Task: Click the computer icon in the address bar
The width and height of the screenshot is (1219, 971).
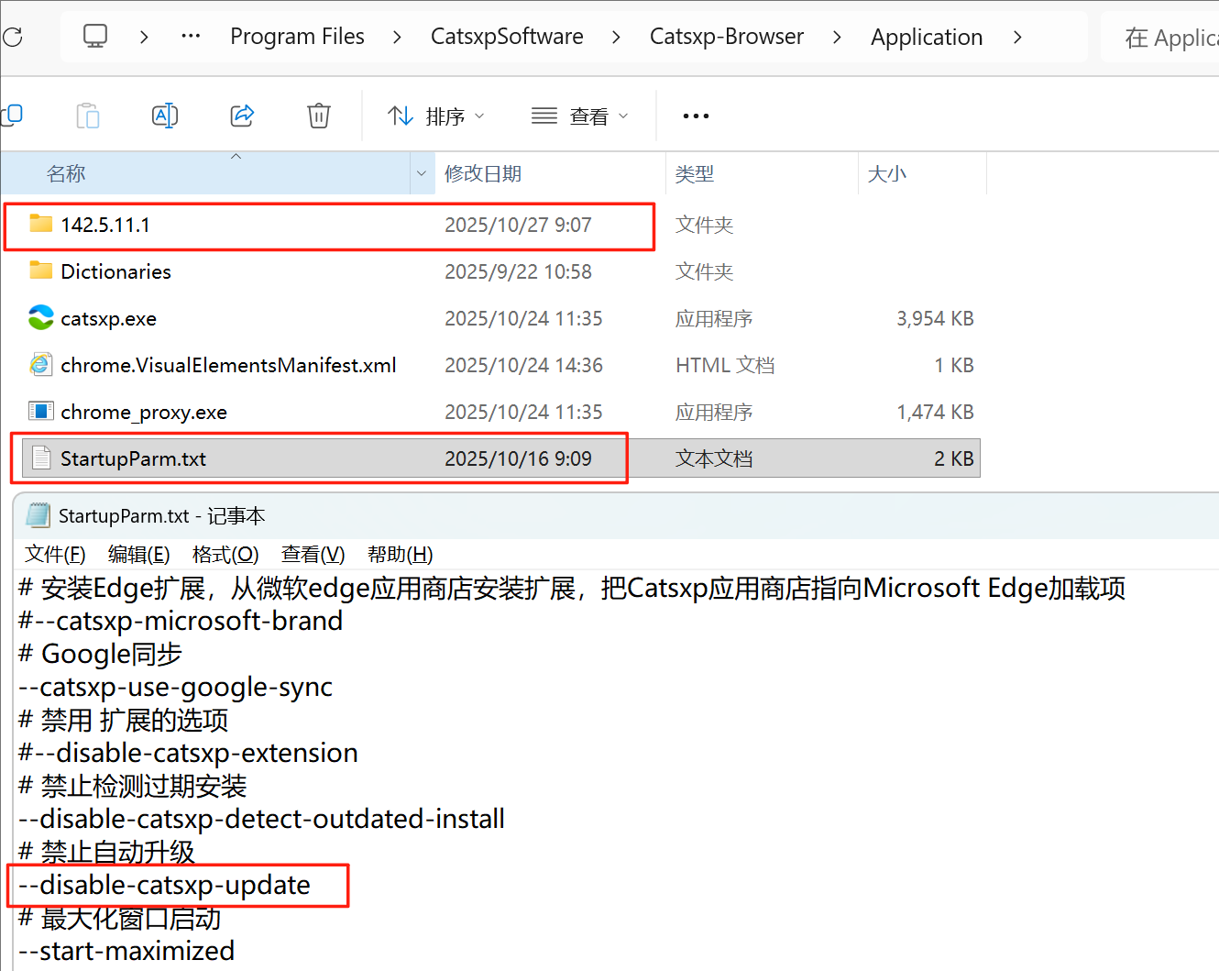Action: [95, 36]
